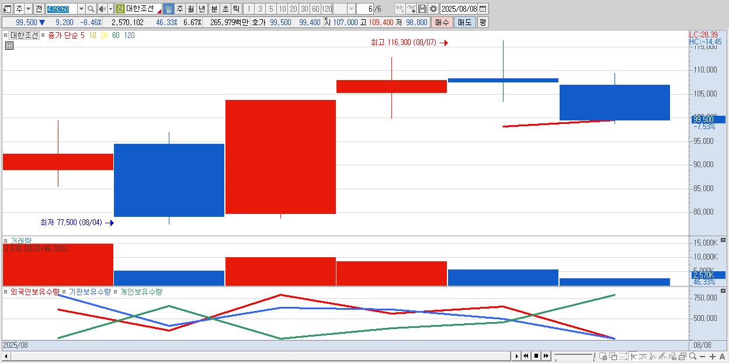Click the line chart tool icon beside save
The image size is (729, 363).
(411, 9)
